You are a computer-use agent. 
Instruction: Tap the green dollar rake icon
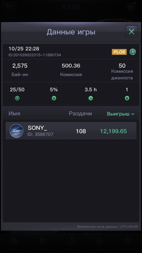[54, 98]
